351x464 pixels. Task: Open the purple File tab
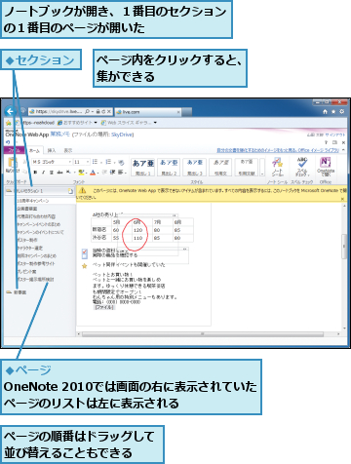click(x=14, y=150)
